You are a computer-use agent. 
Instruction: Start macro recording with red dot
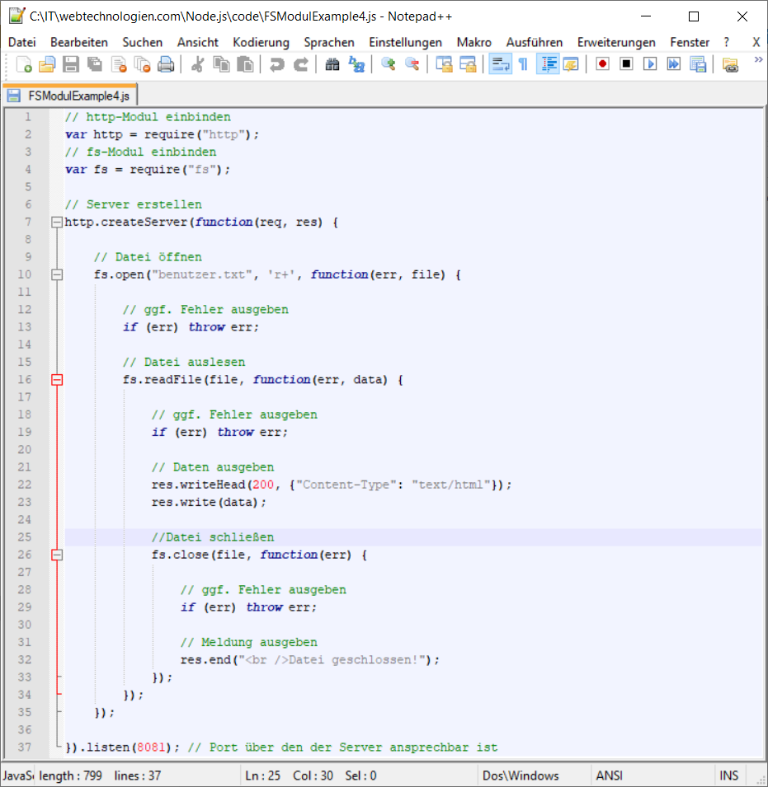pos(602,64)
